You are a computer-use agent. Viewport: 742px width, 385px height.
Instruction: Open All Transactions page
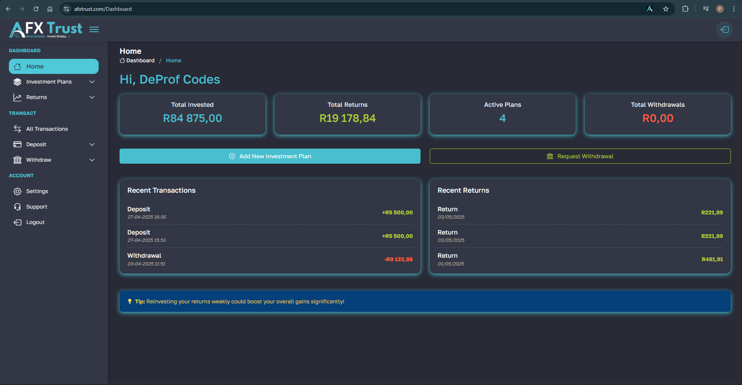click(x=47, y=129)
